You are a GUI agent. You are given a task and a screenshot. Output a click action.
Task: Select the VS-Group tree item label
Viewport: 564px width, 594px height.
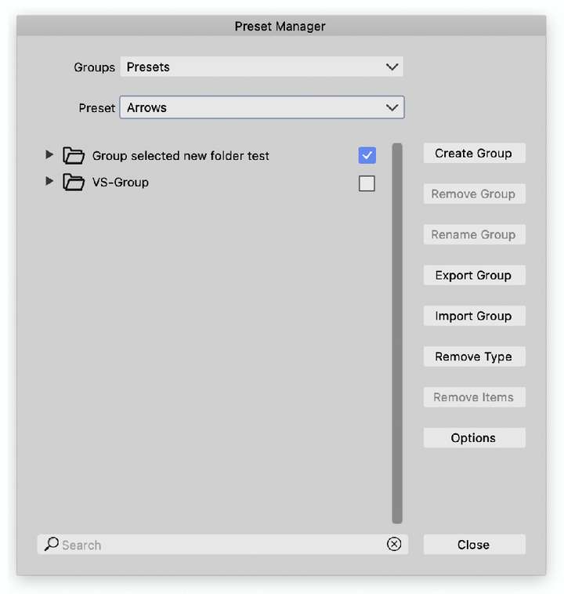click(x=121, y=183)
